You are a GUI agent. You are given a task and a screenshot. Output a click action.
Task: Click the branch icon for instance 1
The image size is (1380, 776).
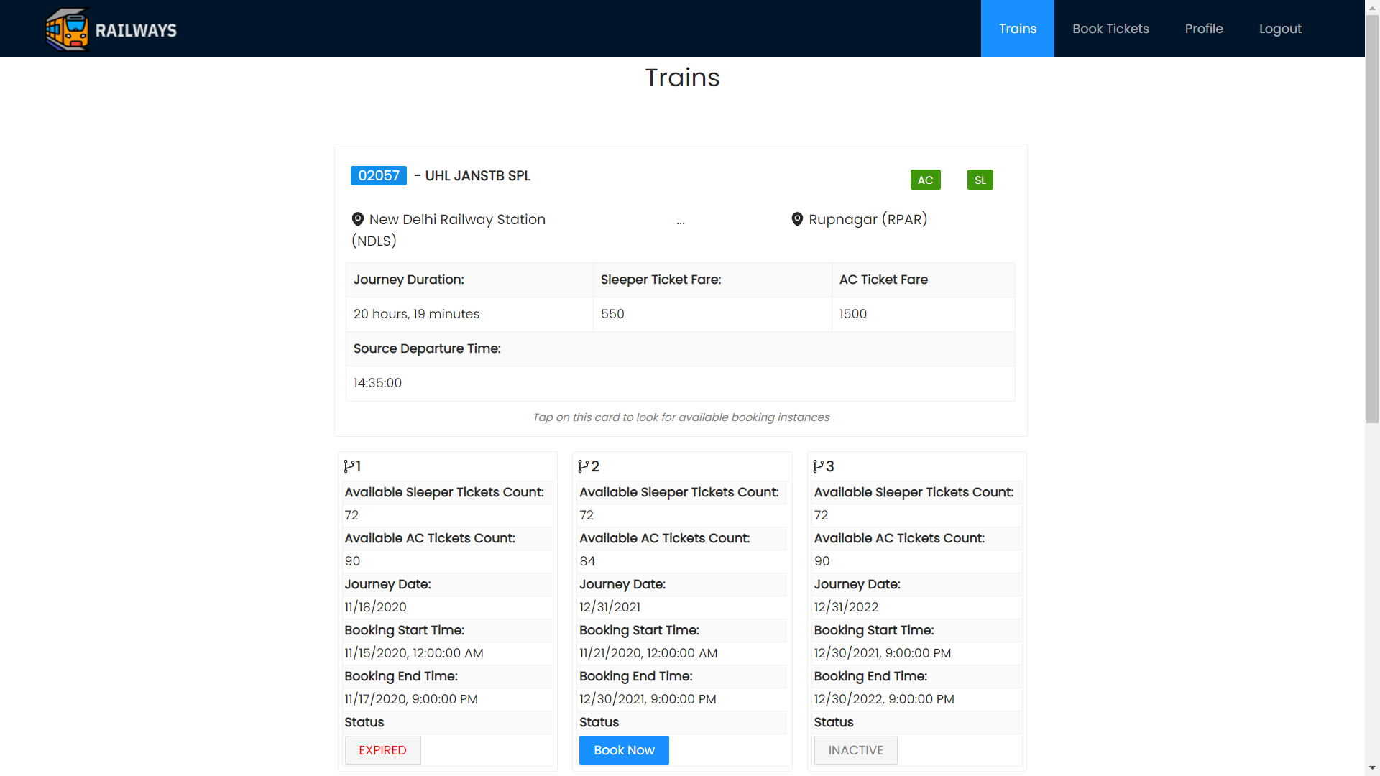click(x=348, y=466)
